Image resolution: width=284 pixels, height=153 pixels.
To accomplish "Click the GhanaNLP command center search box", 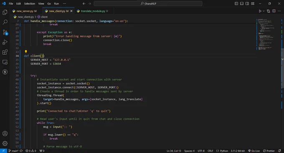I will click(148, 3).
